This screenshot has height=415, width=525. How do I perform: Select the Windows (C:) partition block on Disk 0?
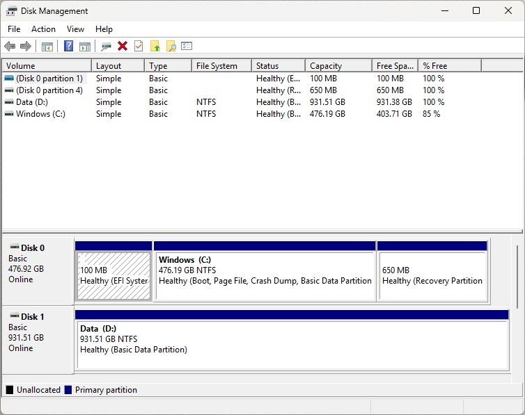pos(265,271)
